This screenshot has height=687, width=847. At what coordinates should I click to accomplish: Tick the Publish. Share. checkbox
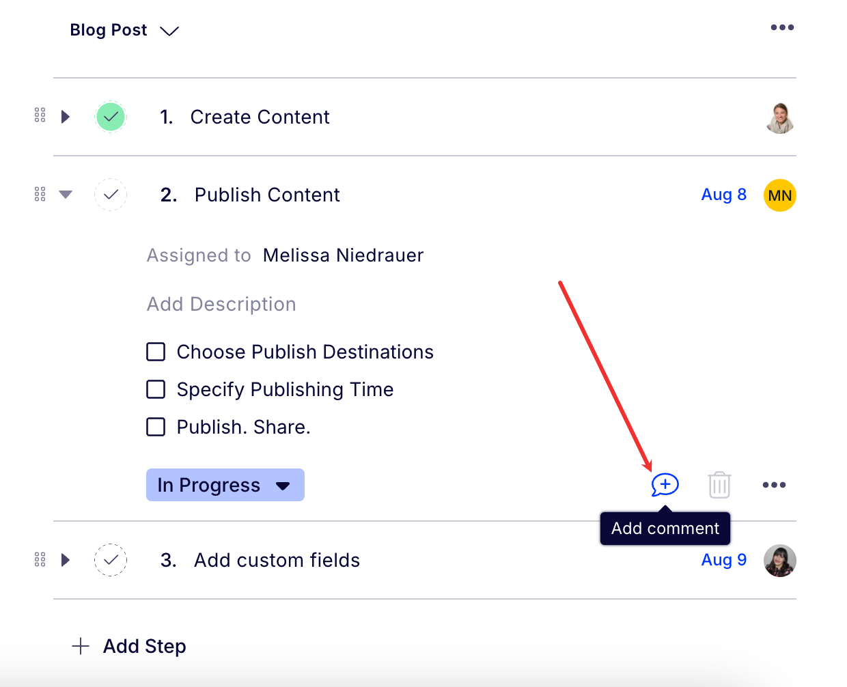[x=156, y=427]
